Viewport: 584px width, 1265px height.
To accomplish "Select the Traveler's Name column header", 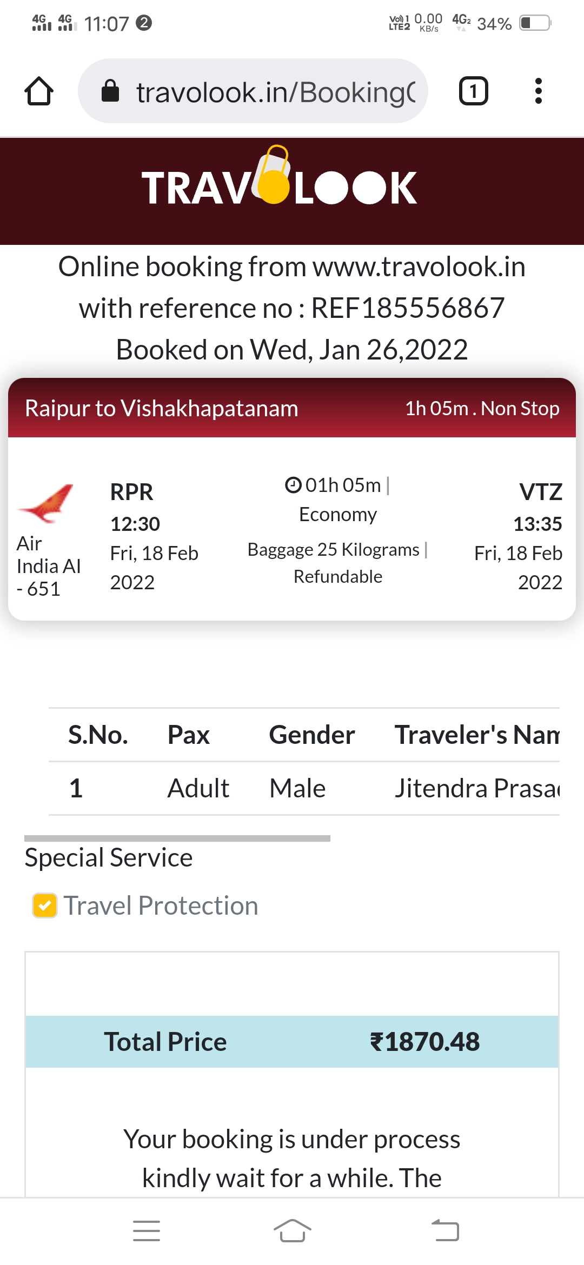I will (x=476, y=735).
